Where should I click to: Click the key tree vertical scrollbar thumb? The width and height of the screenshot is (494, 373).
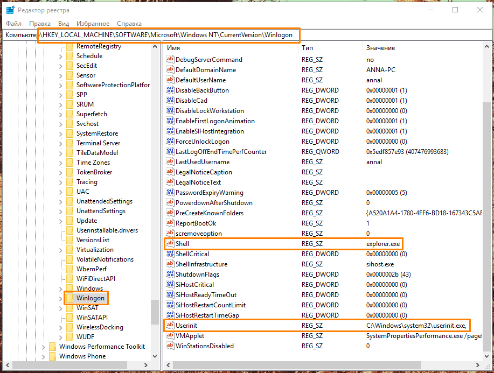pyautogui.click(x=155, y=312)
